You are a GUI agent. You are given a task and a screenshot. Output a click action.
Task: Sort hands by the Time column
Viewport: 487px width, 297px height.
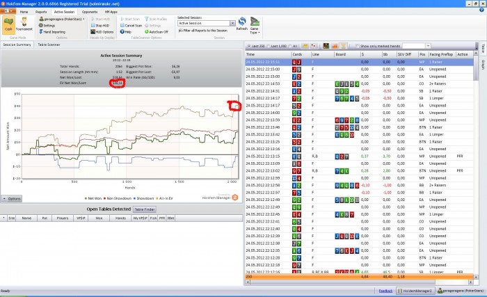268,54
